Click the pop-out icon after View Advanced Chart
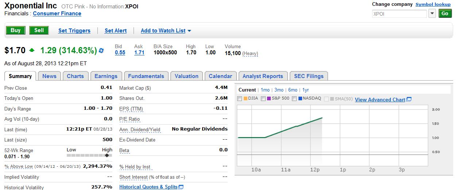This screenshot has height=190, width=459. tap(409, 100)
